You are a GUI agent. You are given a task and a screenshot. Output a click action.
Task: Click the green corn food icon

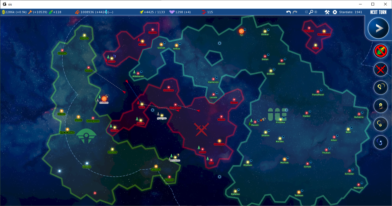pos(51,12)
